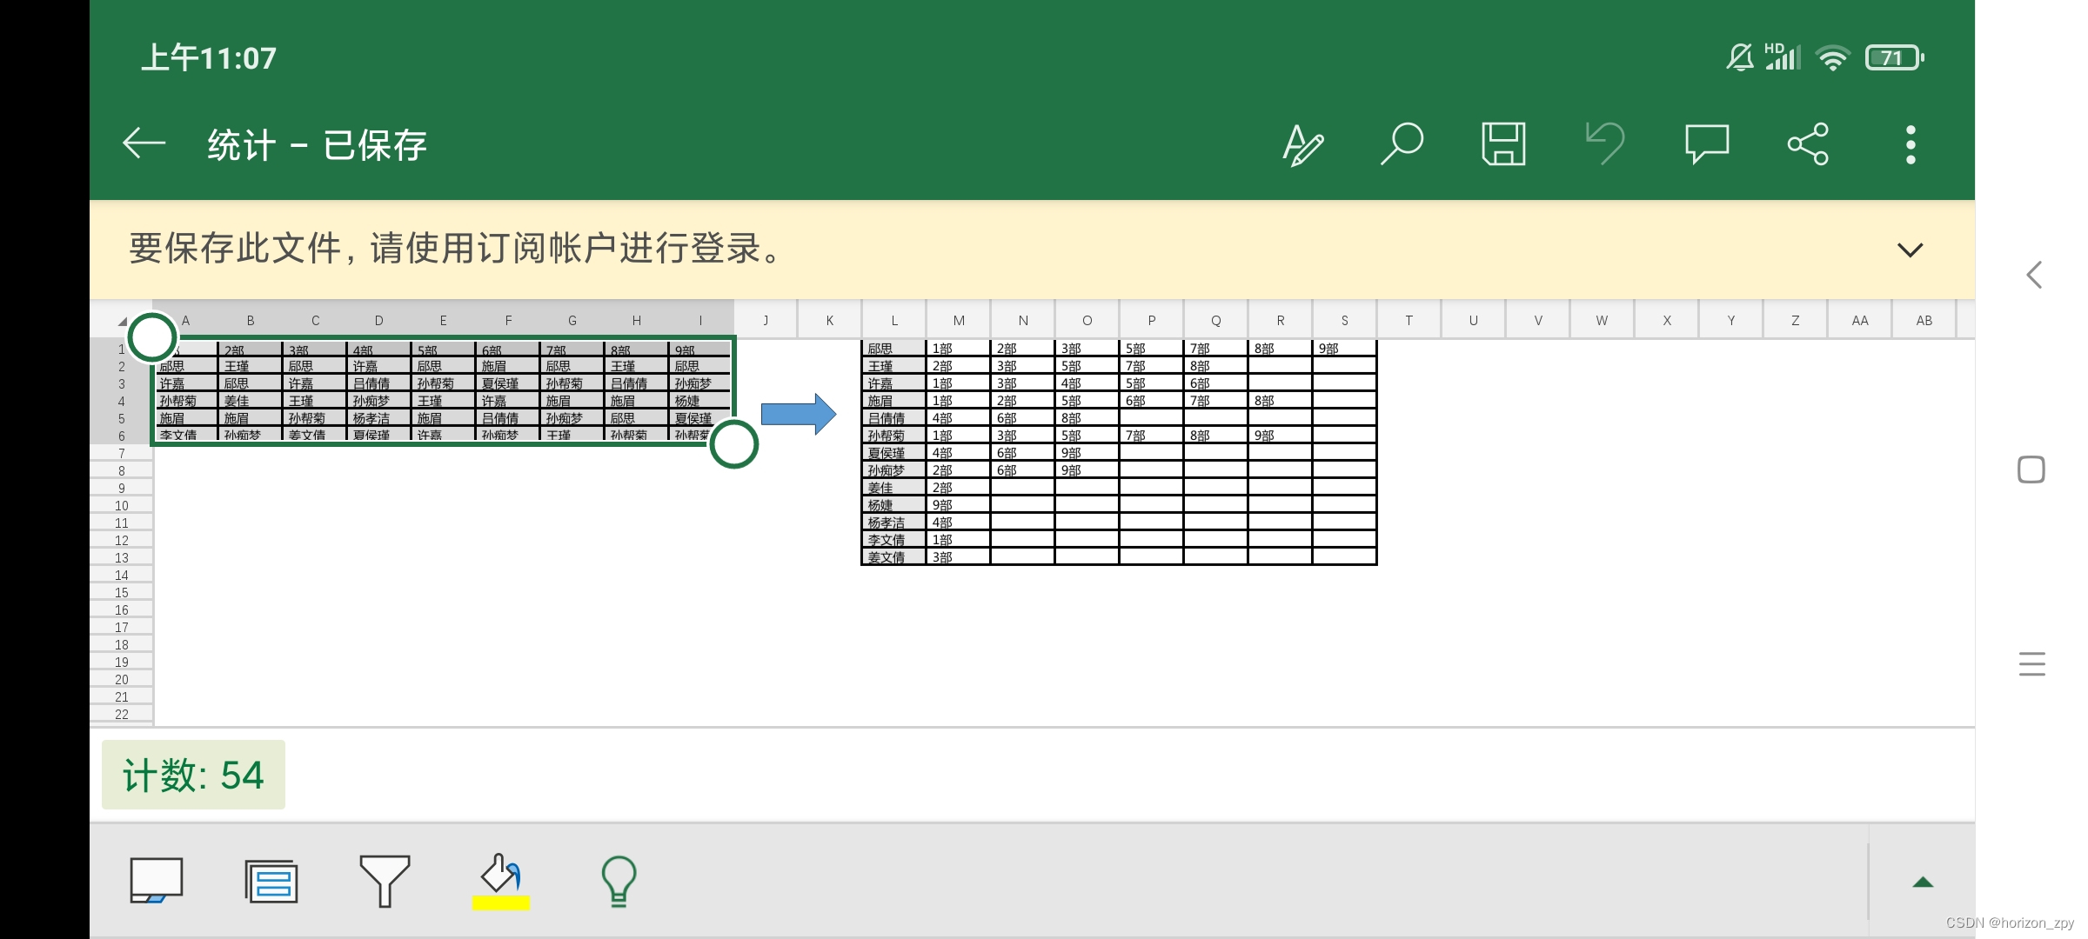Tap Android home square button
2088x939 pixels.
(x=2031, y=469)
